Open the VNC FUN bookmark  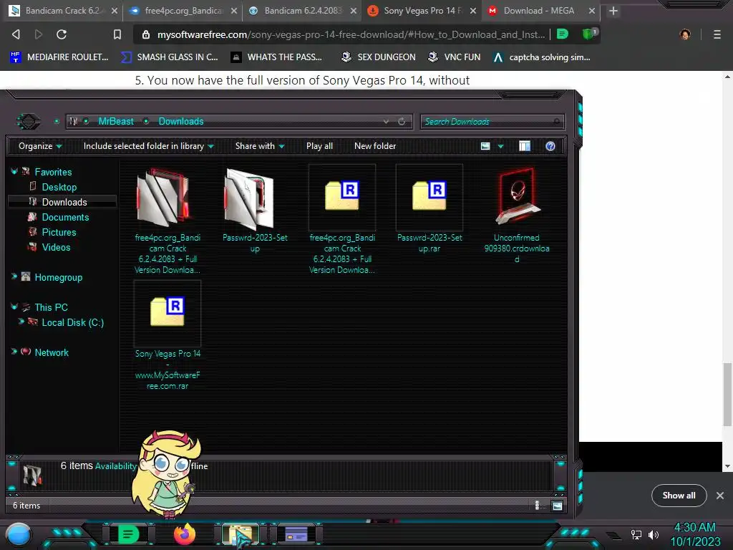point(454,57)
